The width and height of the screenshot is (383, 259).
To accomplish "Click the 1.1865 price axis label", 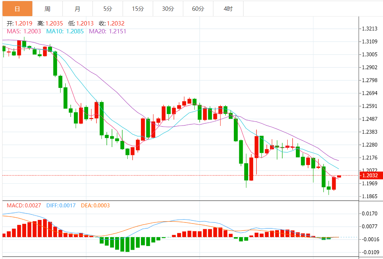I will [x=370, y=196].
